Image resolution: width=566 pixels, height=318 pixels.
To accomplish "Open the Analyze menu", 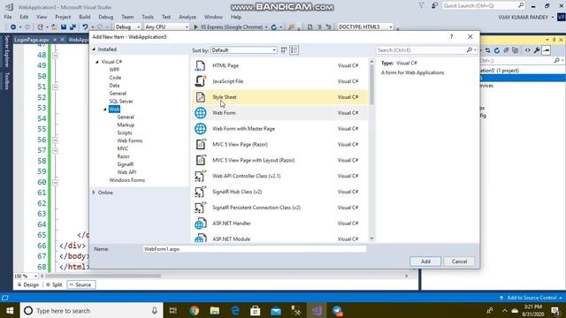I will (x=187, y=17).
